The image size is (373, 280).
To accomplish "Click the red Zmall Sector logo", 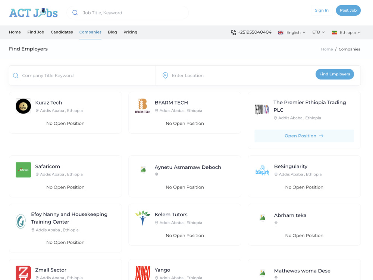I will tap(23, 273).
